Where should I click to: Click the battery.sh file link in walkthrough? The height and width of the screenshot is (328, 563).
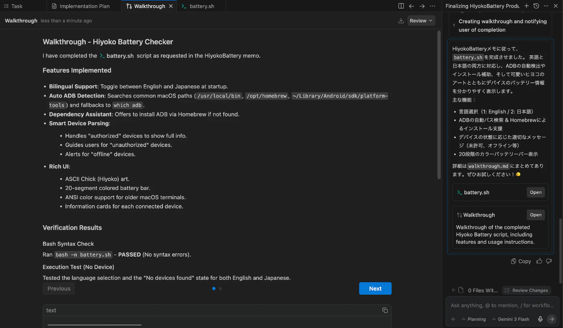pyautogui.click(x=117, y=56)
